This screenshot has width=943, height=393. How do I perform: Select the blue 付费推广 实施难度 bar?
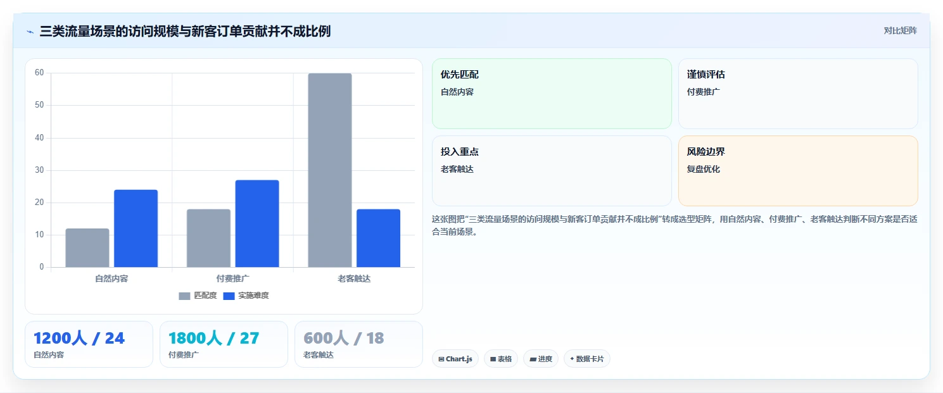tap(257, 223)
